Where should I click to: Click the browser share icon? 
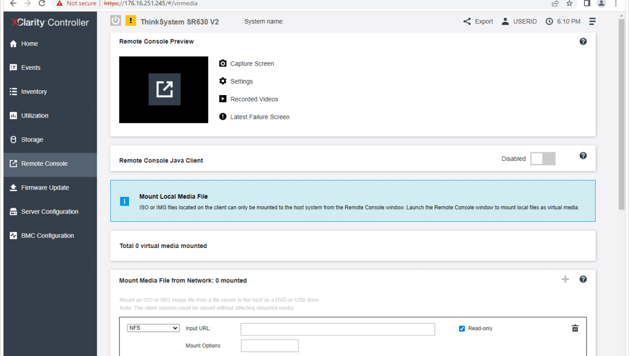(x=555, y=3)
